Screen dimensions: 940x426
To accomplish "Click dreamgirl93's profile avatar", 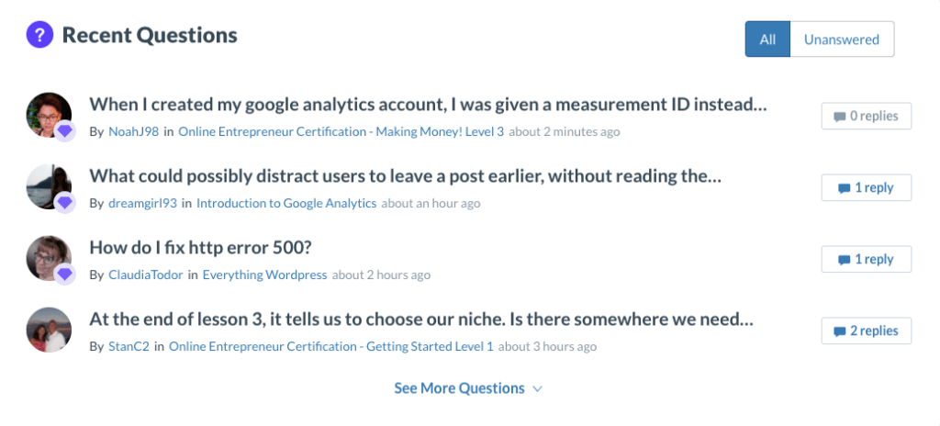I will click(x=46, y=185).
